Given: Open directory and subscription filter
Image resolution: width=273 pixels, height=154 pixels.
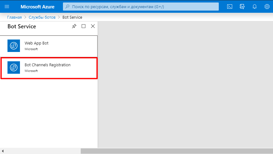Looking at the screenshot, I should pyautogui.click(x=242, y=7).
